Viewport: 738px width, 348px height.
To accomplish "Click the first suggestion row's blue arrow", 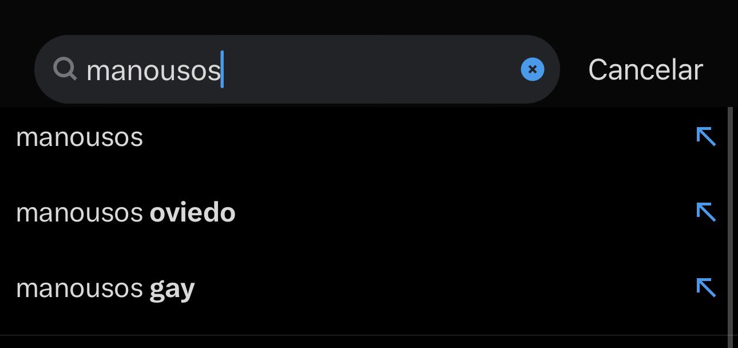I will click(x=706, y=137).
